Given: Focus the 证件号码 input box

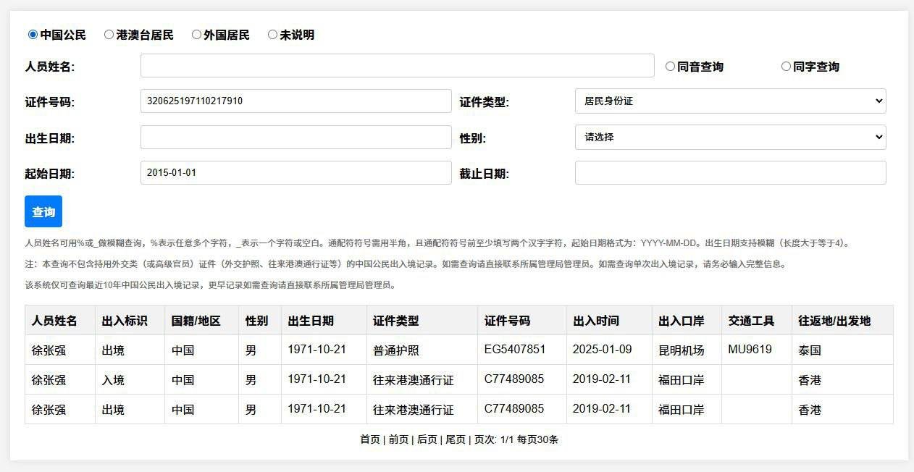Looking at the screenshot, I should pyautogui.click(x=295, y=101).
